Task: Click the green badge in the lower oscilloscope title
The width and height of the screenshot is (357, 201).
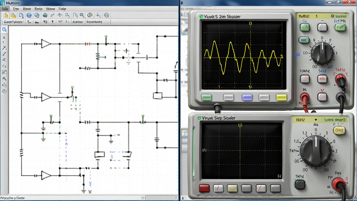Action: coord(199,118)
